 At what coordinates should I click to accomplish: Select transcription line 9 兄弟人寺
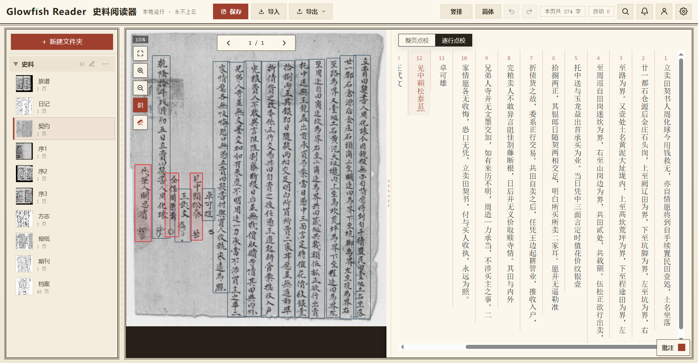click(x=487, y=187)
